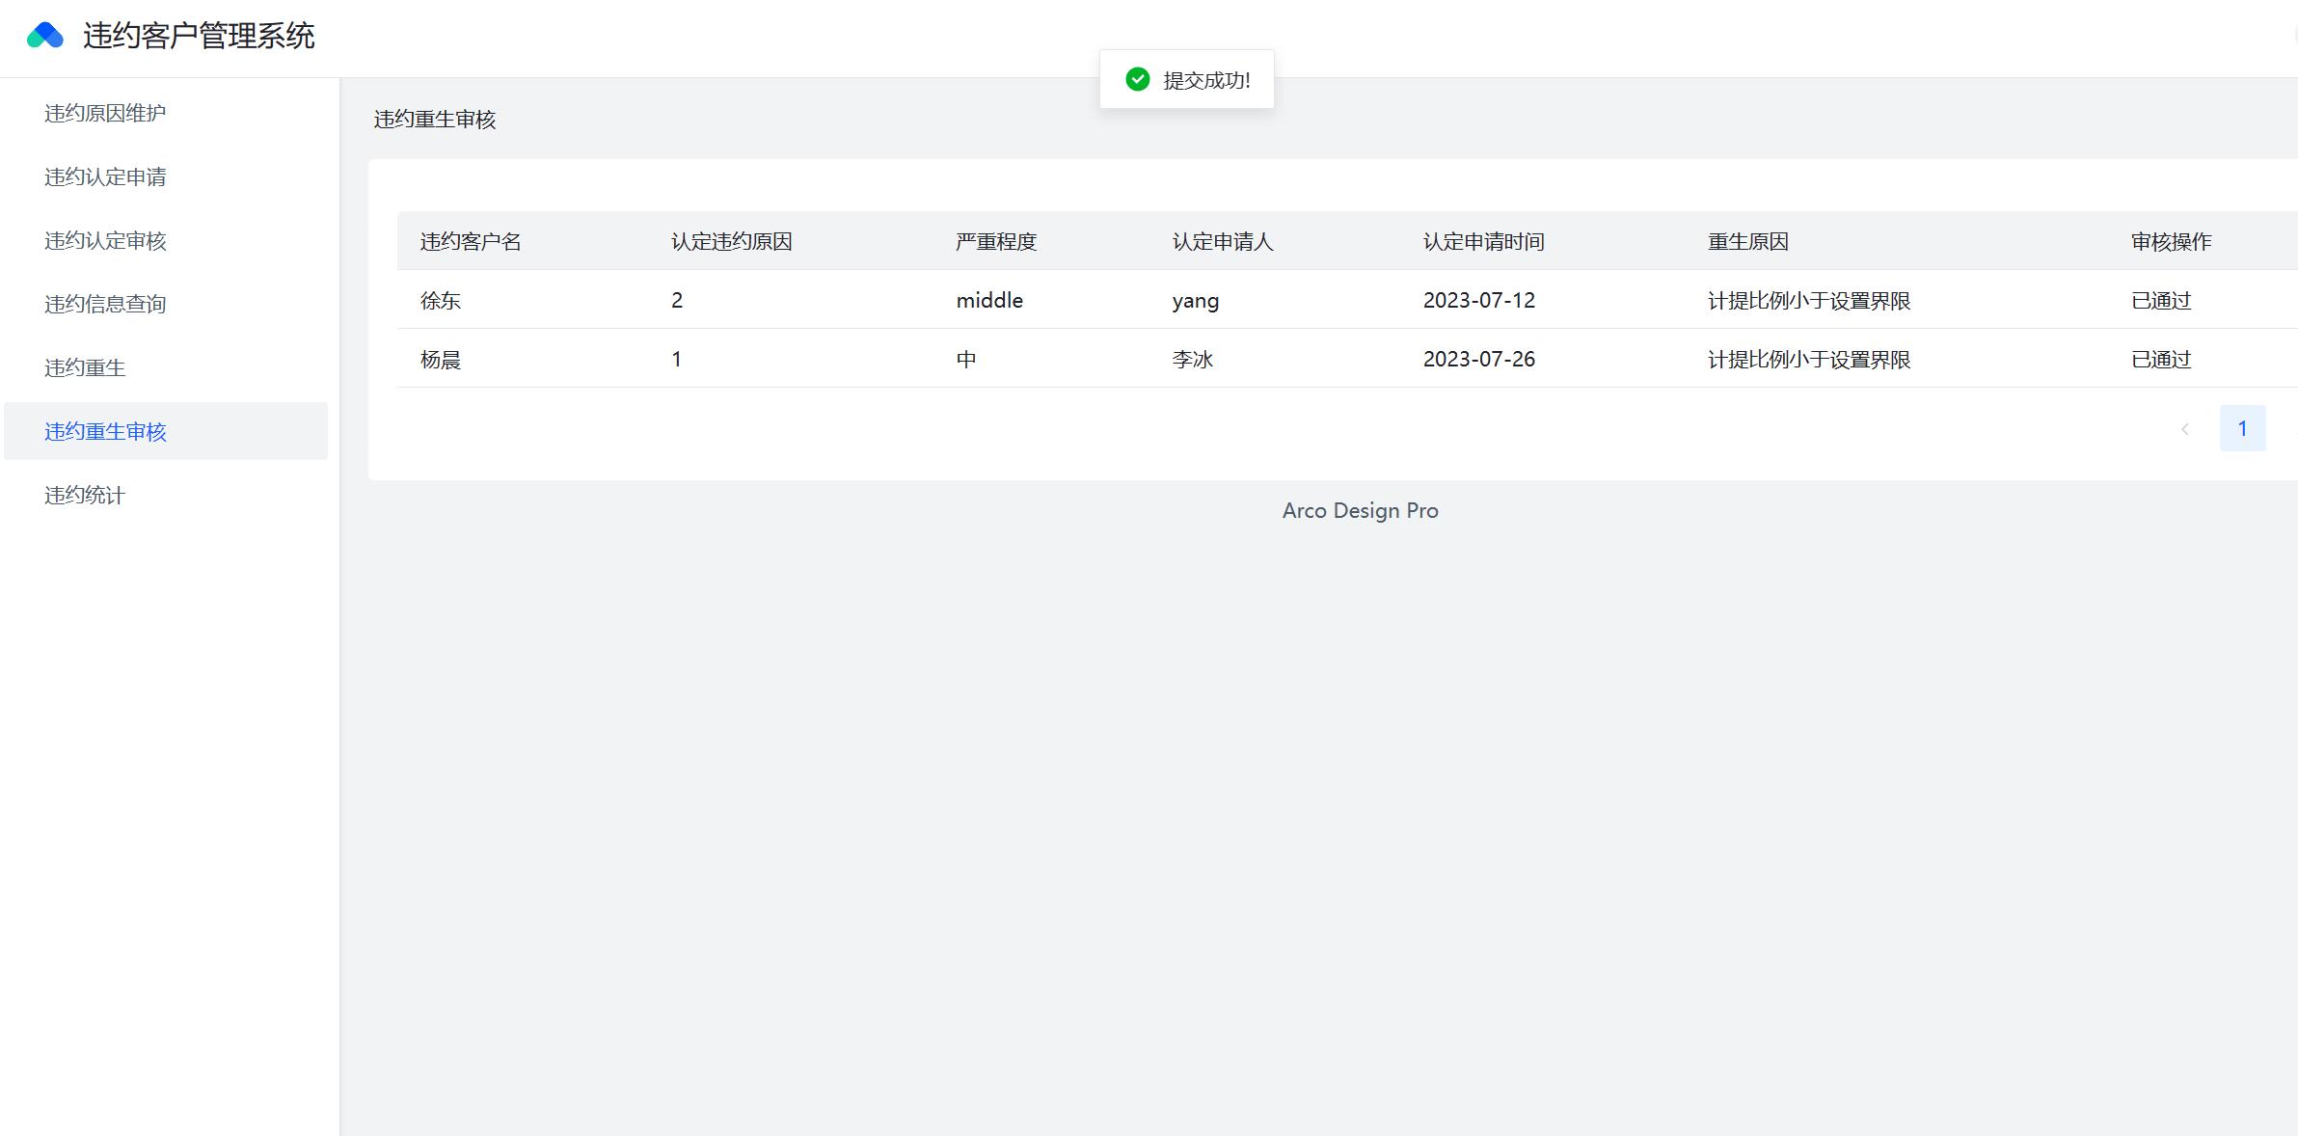Open 违约认定申请 menu item
Screen dimensions: 2298x1136
[105, 176]
